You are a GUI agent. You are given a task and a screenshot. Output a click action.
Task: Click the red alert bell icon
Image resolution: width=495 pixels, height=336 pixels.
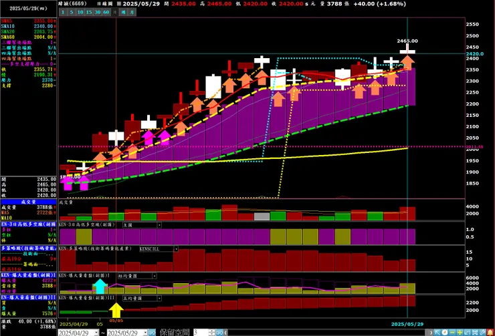490,332
